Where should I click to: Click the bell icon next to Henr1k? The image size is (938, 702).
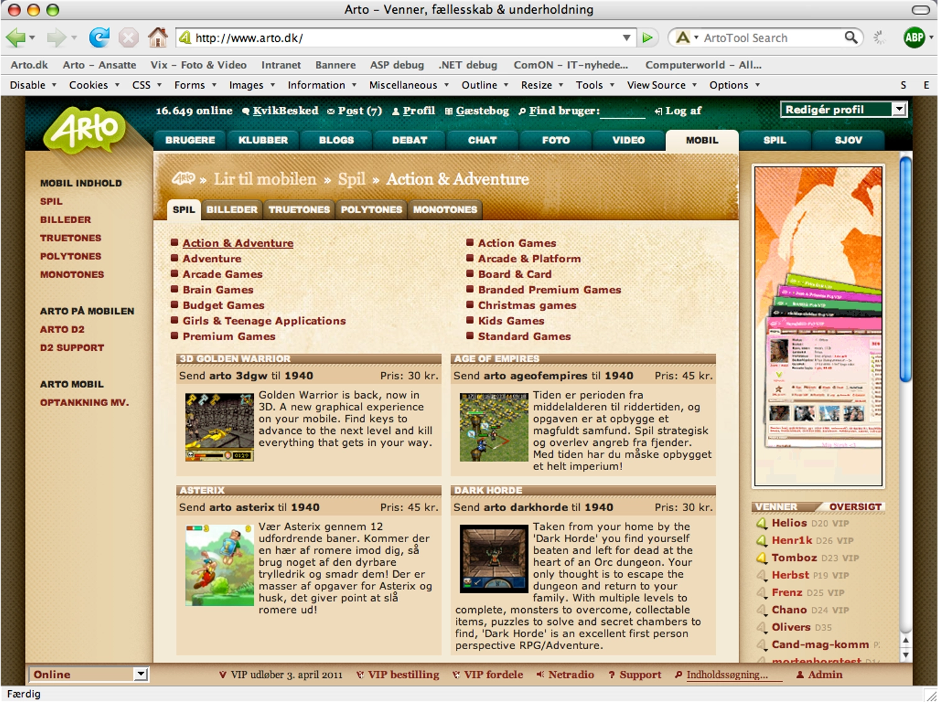coord(761,541)
